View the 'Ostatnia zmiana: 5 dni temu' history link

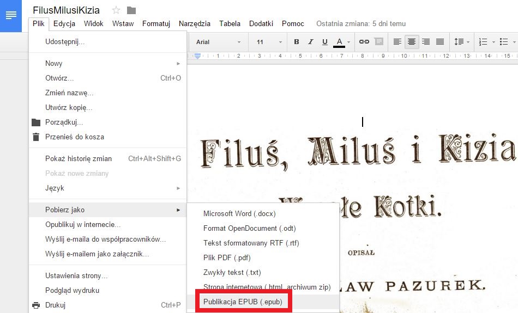coord(361,24)
